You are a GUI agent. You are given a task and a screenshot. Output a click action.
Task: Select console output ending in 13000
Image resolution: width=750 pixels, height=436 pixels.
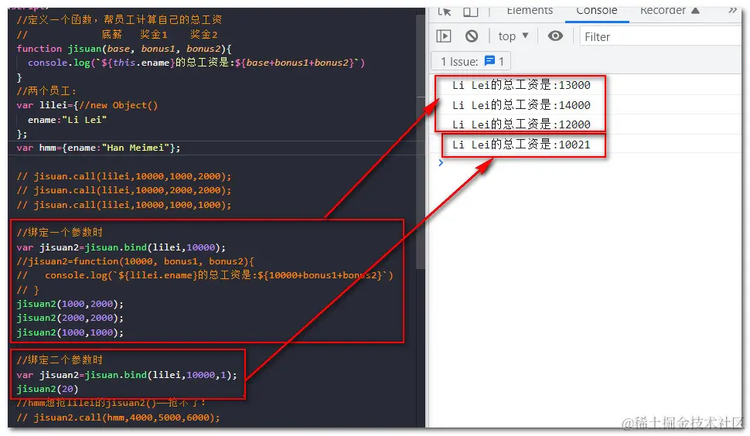coord(521,85)
